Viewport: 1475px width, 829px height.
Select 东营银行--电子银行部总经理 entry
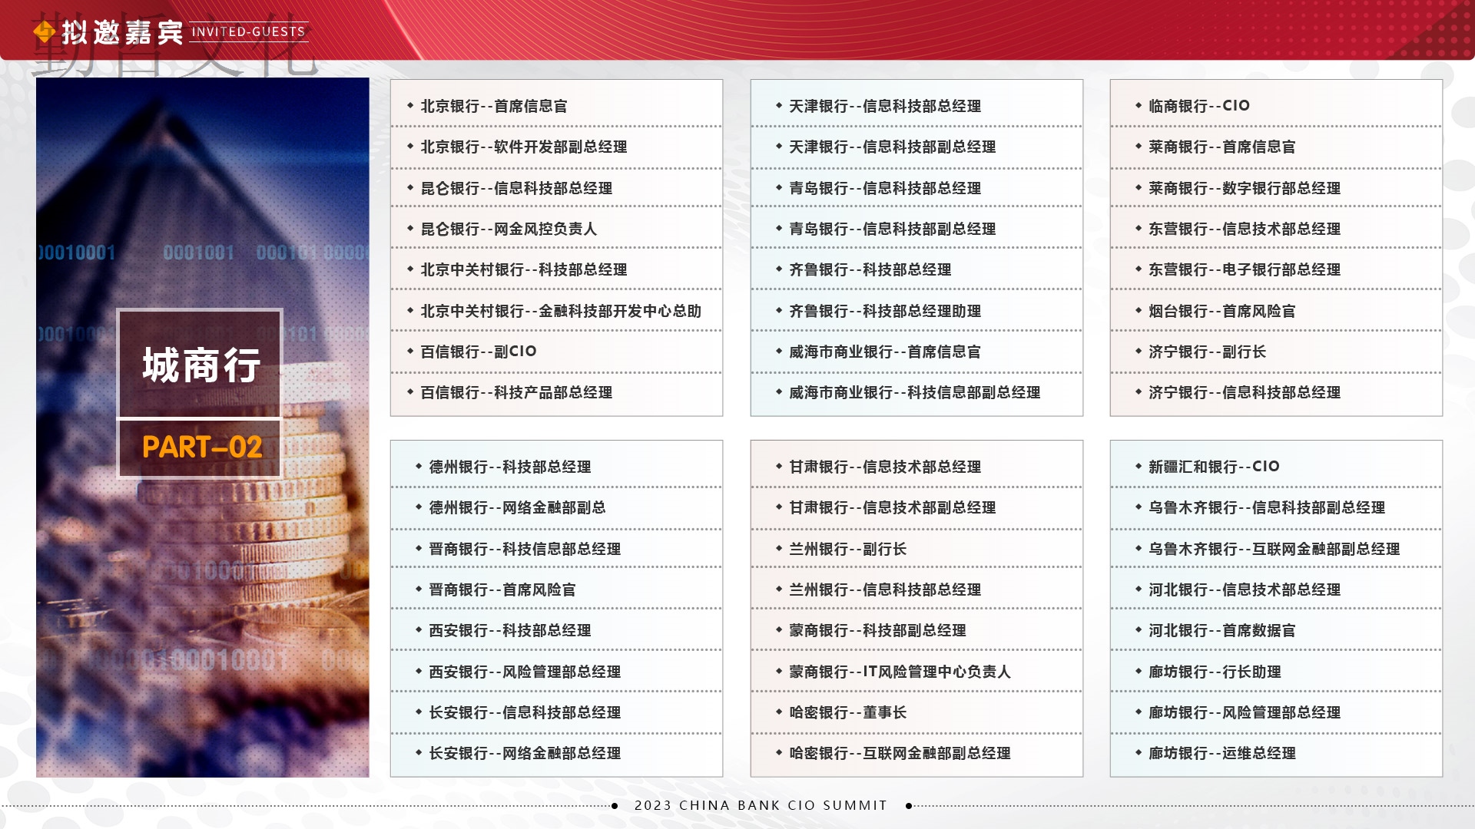coord(1244,269)
